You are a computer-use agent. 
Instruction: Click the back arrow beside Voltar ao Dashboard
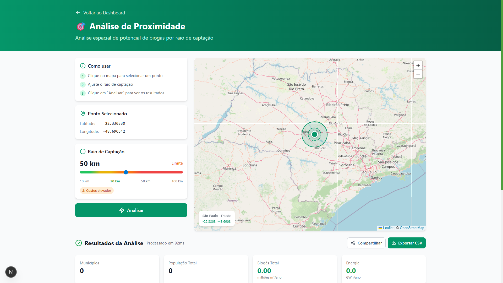pyautogui.click(x=78, y=13)
